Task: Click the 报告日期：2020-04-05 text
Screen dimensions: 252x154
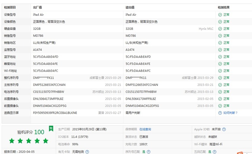Action: (19, 152)
